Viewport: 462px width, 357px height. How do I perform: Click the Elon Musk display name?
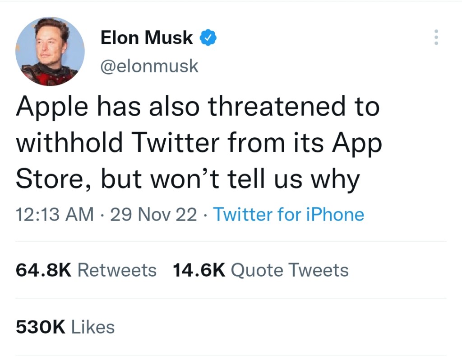tap(146, 38)
